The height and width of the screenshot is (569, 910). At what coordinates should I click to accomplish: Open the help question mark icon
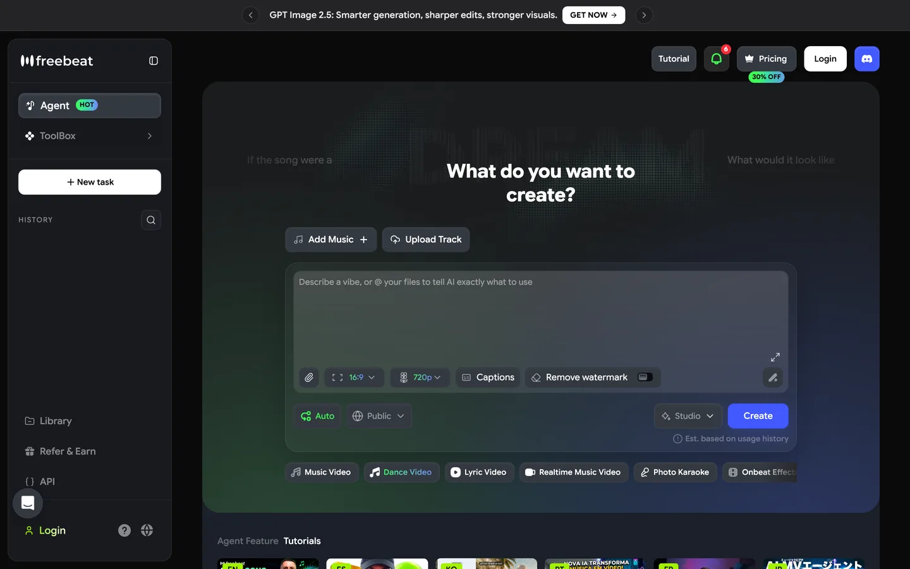coord(124,530)
